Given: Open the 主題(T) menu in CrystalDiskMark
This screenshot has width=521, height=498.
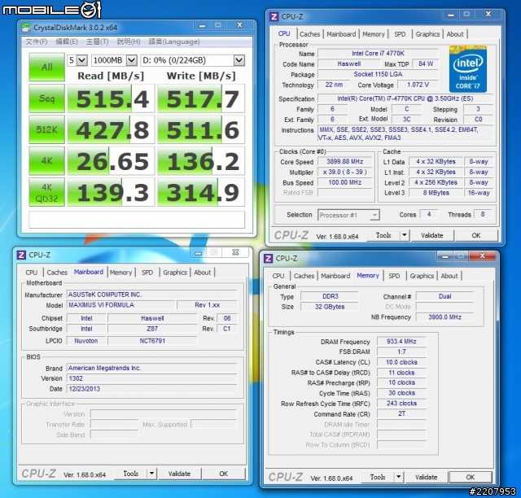Looking at the screenshot, I should pyautogui.click(x=98, y=41).
